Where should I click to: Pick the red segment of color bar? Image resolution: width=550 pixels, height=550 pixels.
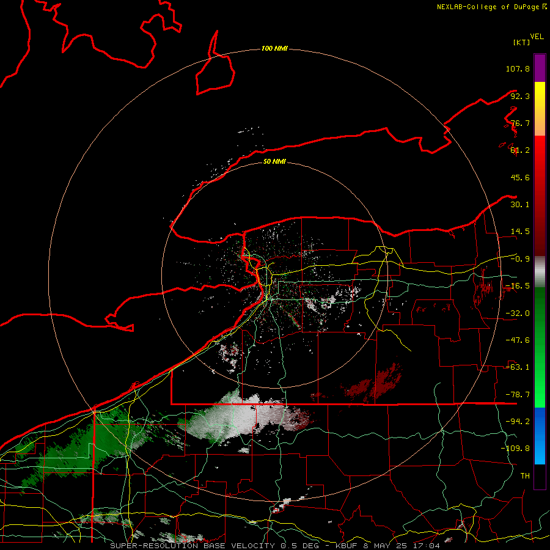(540, 196)
